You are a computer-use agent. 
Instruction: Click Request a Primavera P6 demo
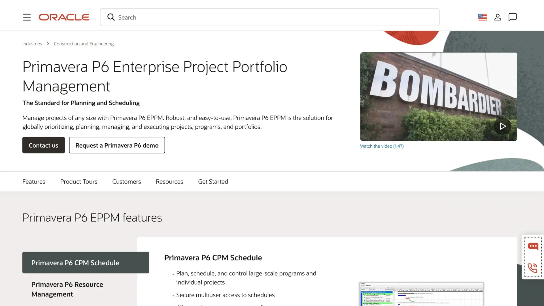[x=117, y=145]
